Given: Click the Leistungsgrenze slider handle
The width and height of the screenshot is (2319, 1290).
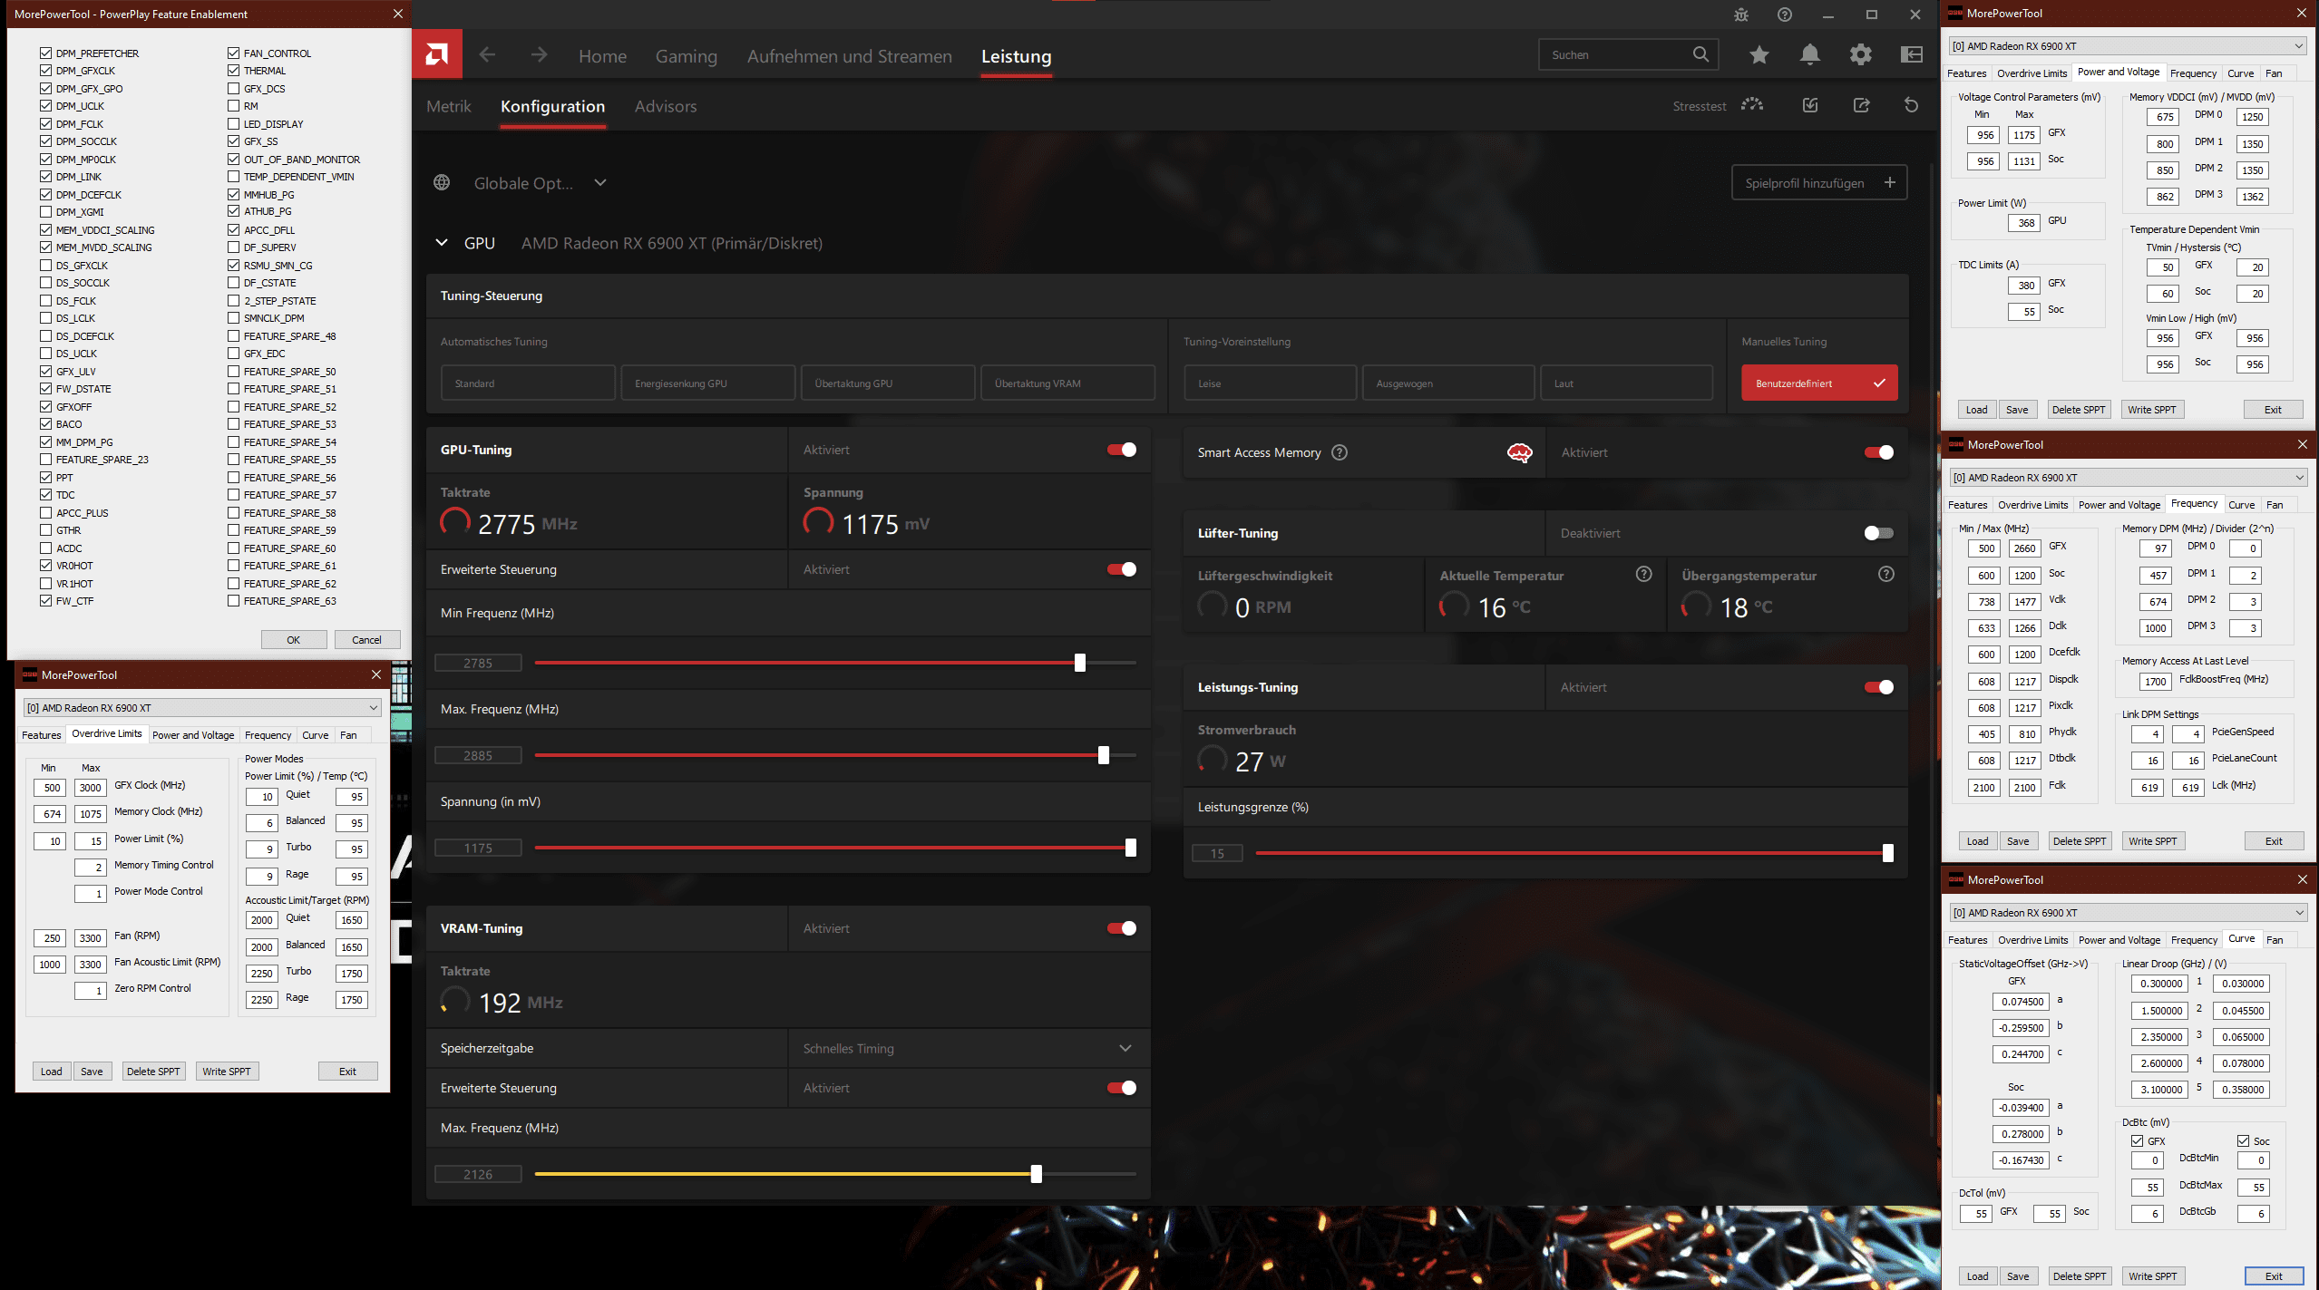Looking at the screenshot, I should click(x=1887, y=853).
